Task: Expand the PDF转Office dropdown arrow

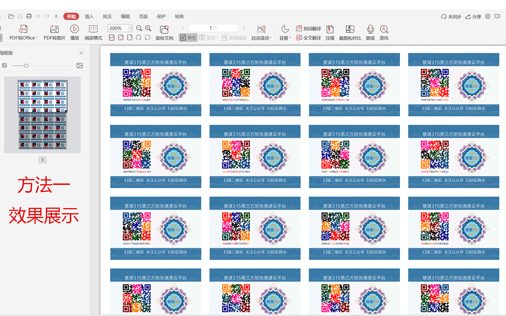Action: click(37, 38)
